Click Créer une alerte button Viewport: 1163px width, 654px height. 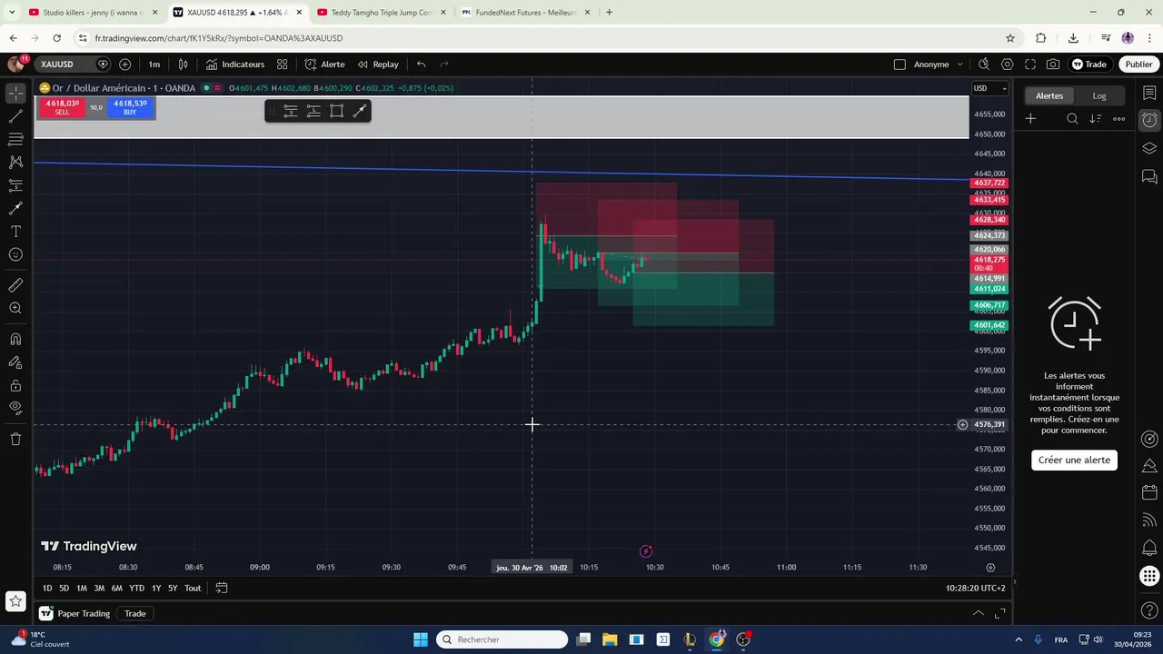(1074, 460)
